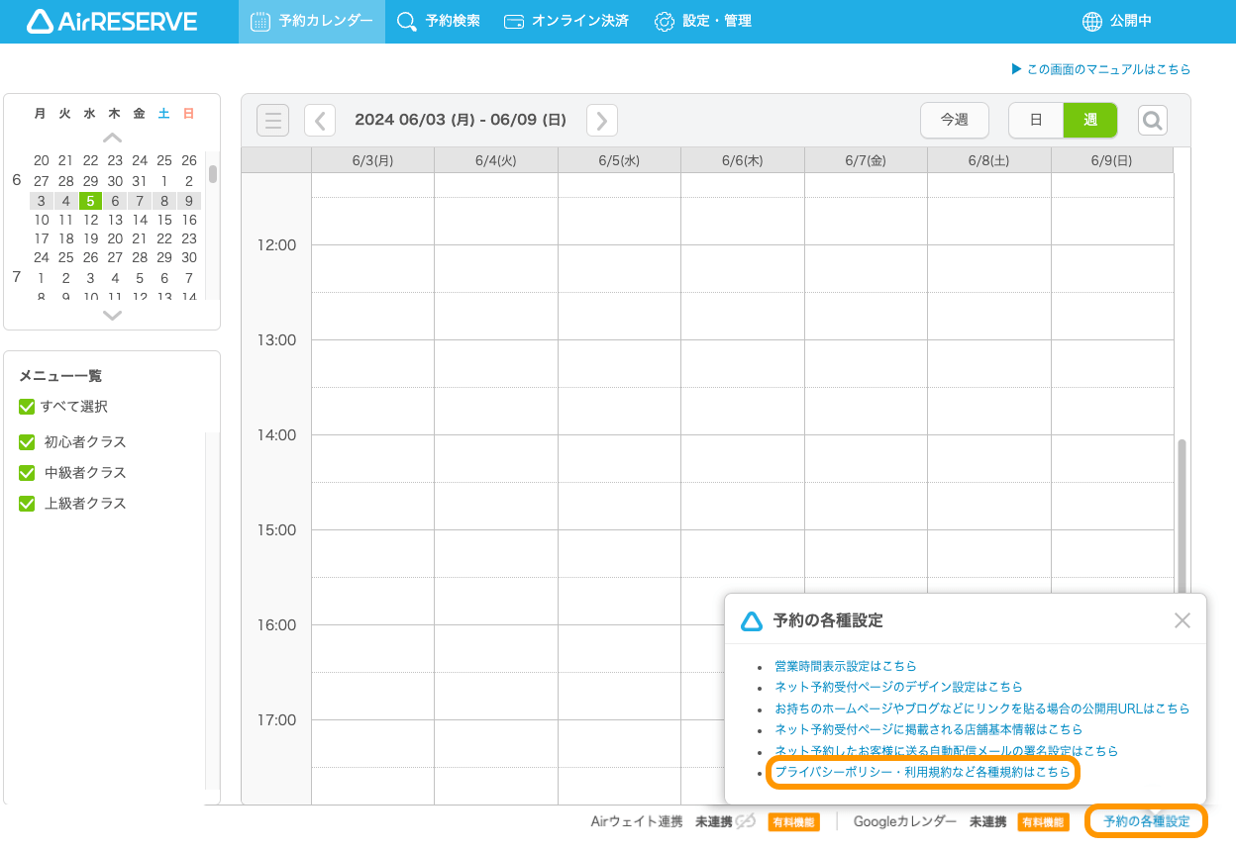Uncheck the 上級者クラス checkbox

pyautogui.click(x=27, y=504)
